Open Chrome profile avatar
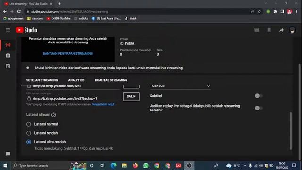This screenshot has width=302, height=170. [289, 11]
